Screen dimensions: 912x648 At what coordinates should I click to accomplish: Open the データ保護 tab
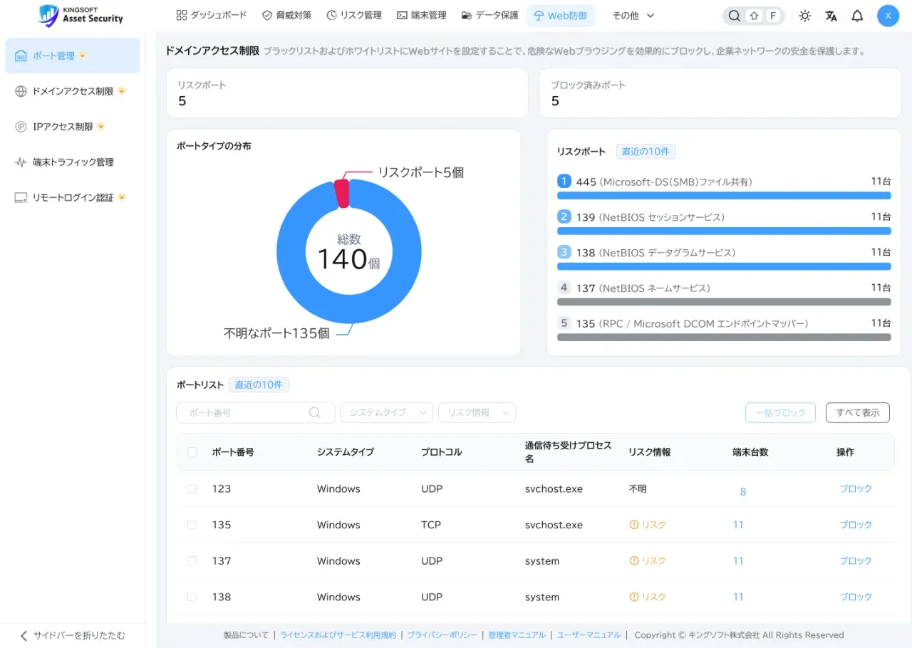[490, 15]
